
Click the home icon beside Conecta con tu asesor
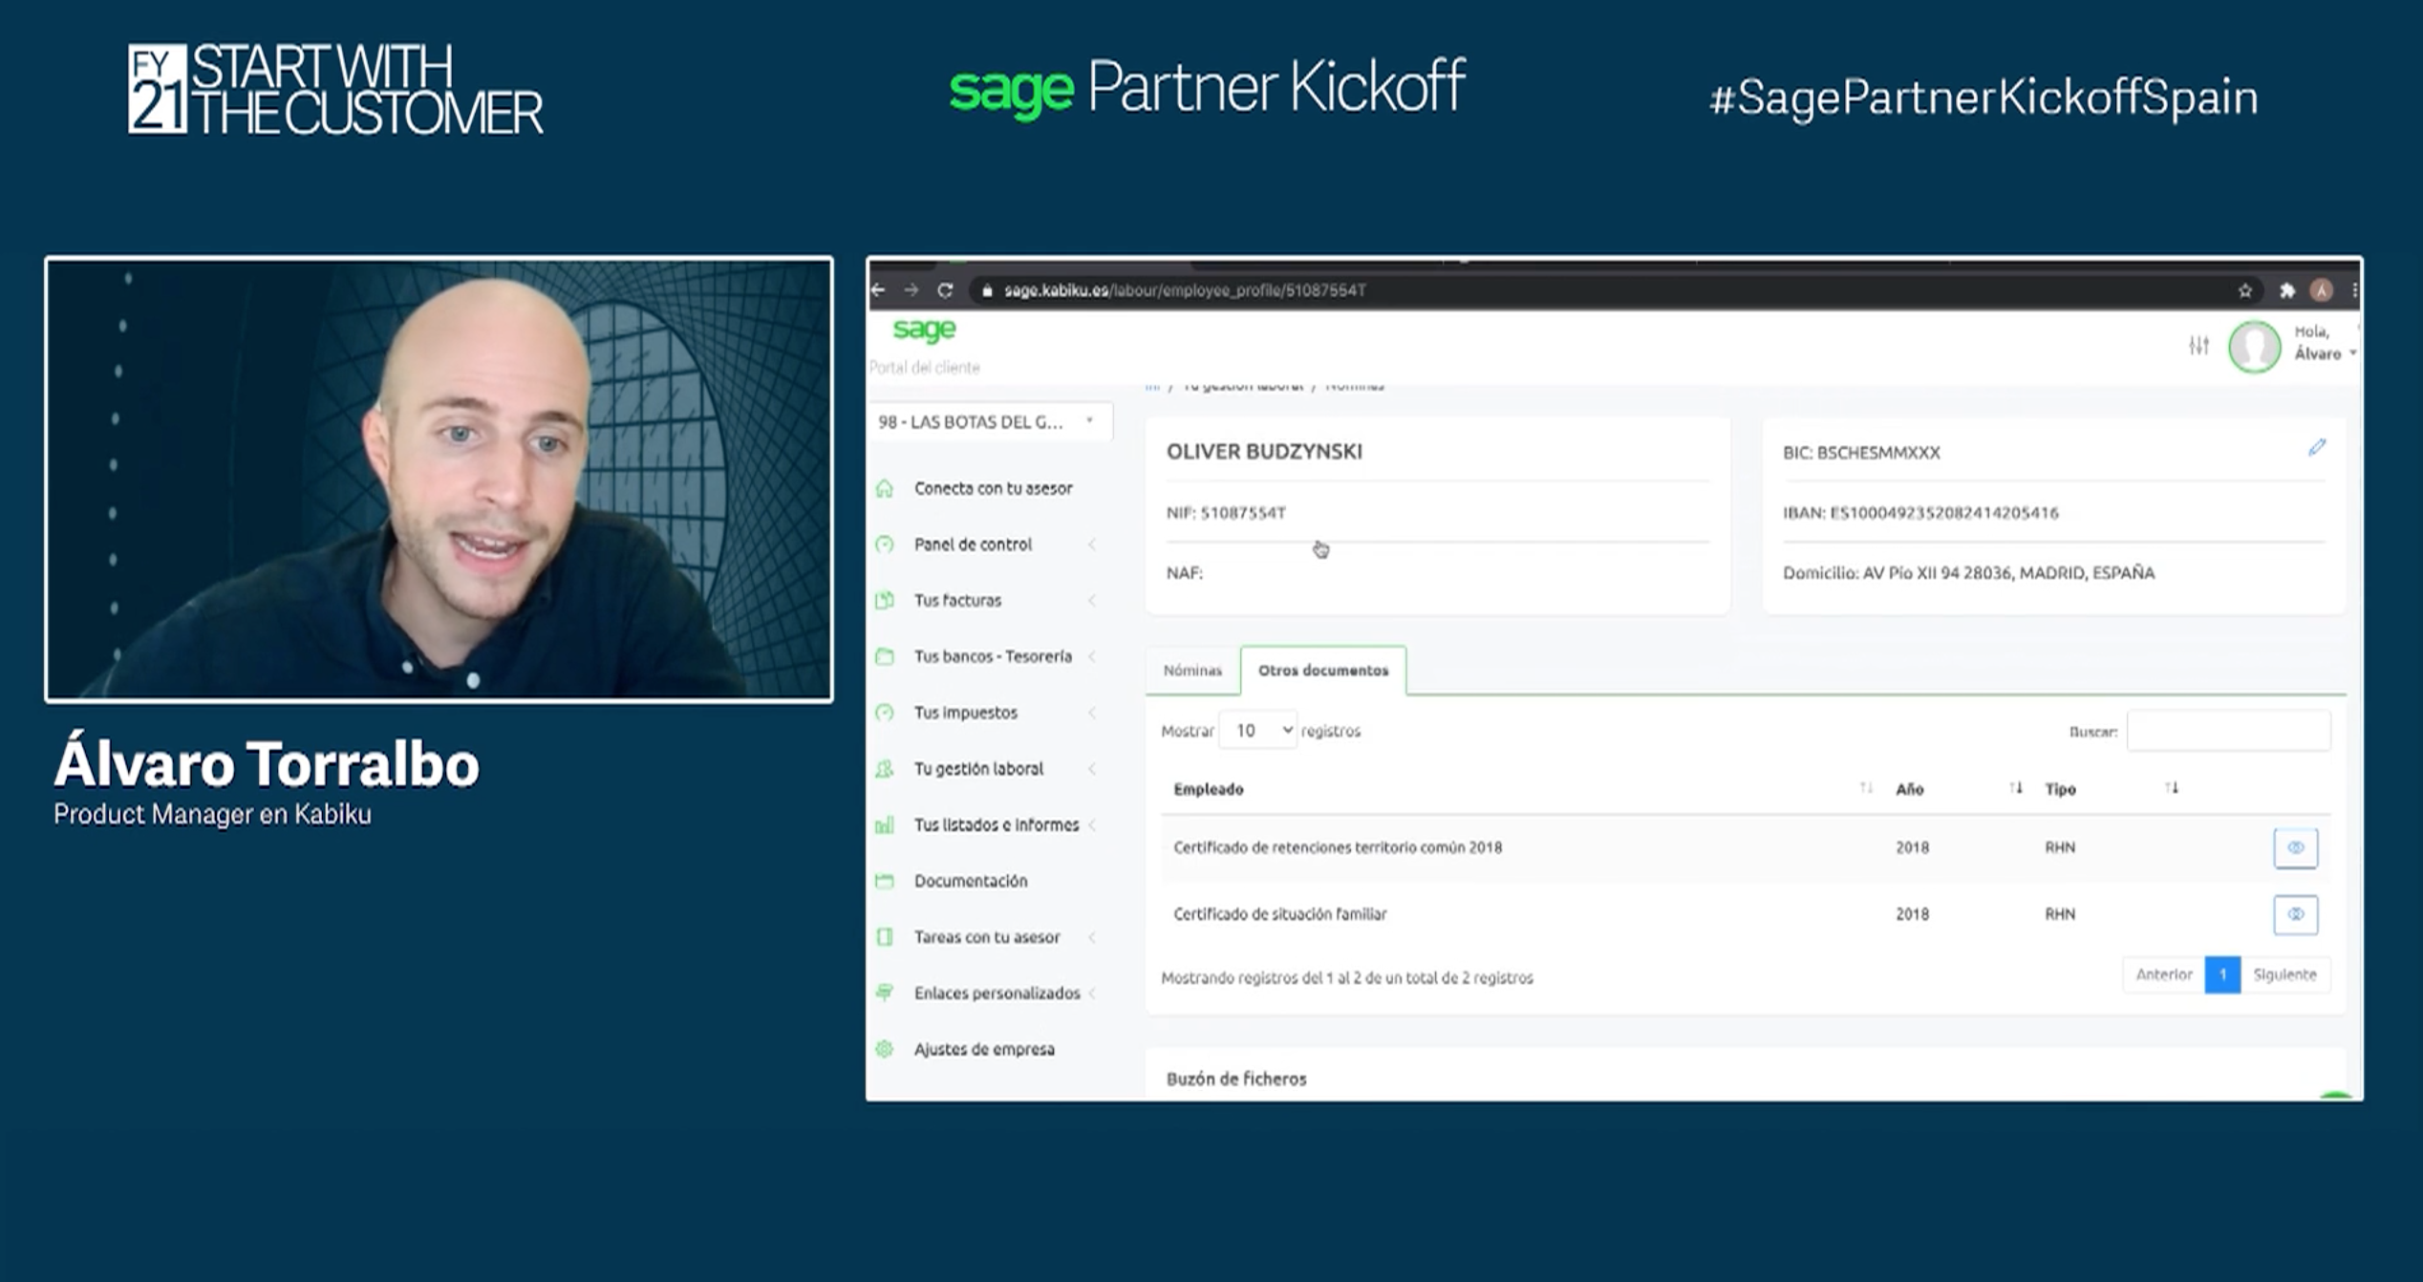pos(885,488)
